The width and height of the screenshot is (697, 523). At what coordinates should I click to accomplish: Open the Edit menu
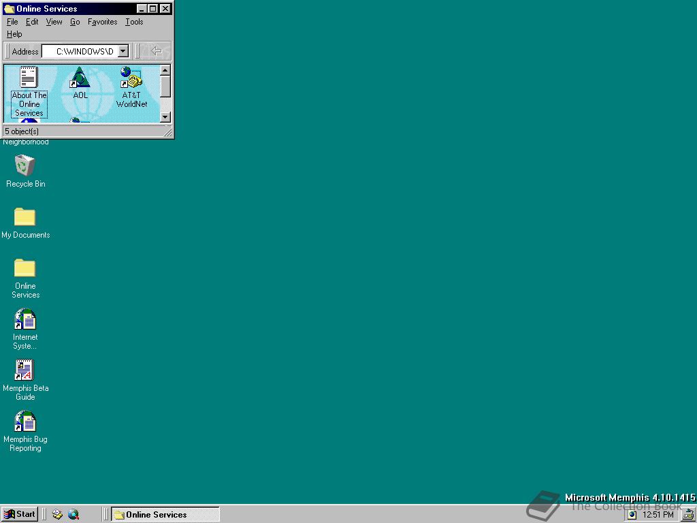coord(32,22)
